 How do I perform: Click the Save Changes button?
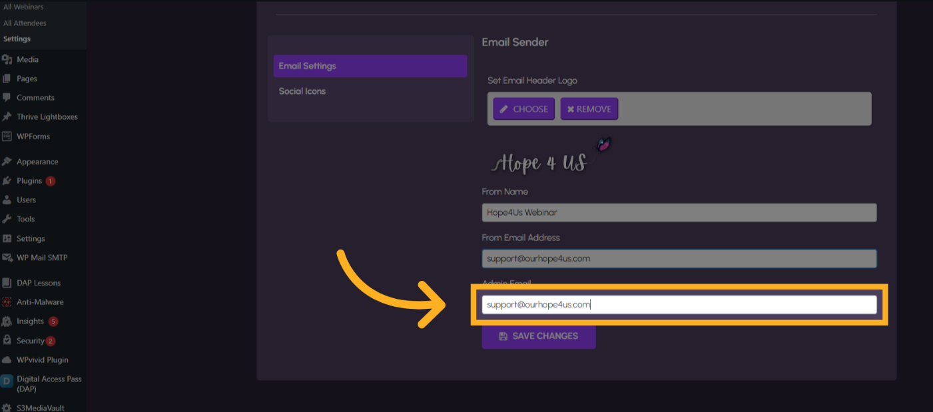coord(538,336)
